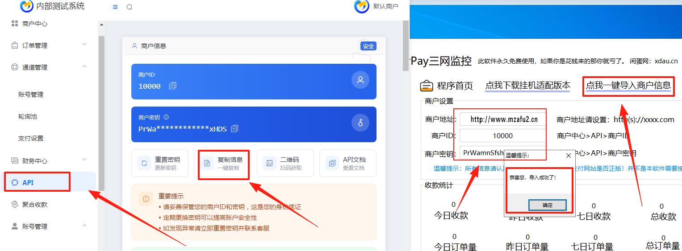This screenshot has height=251, width=682.
Task: Click the 今日收款 statistic label
Action: (451, 215)
